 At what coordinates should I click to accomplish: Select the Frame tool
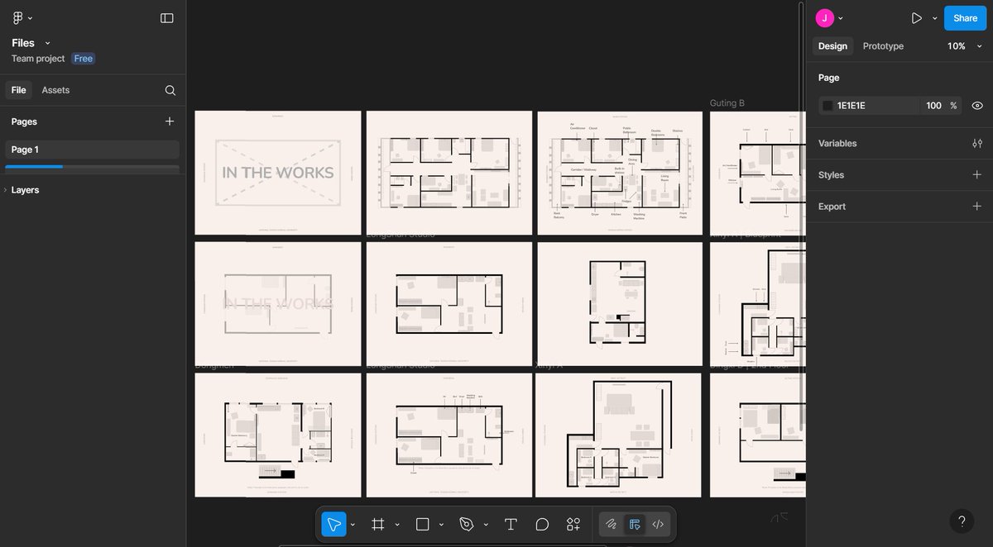point(378,524)
